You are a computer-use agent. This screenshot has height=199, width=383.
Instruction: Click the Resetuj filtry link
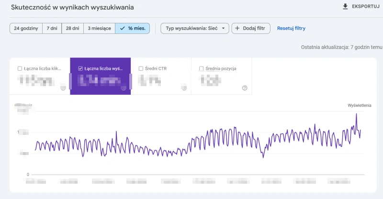pos(291,28)
